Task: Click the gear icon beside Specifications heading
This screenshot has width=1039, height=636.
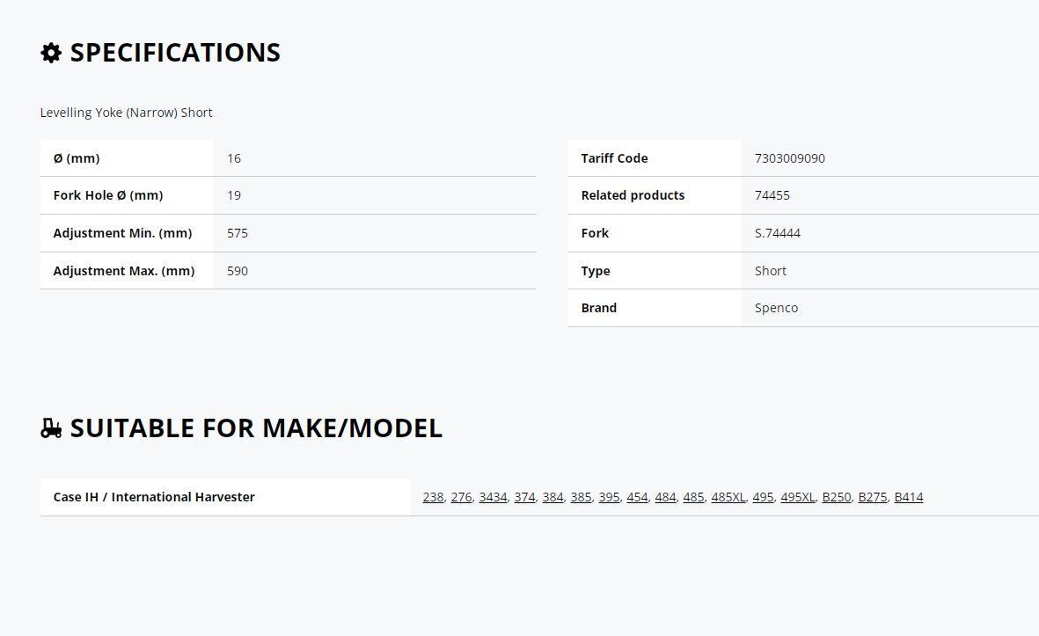Action: pos(51,52)
